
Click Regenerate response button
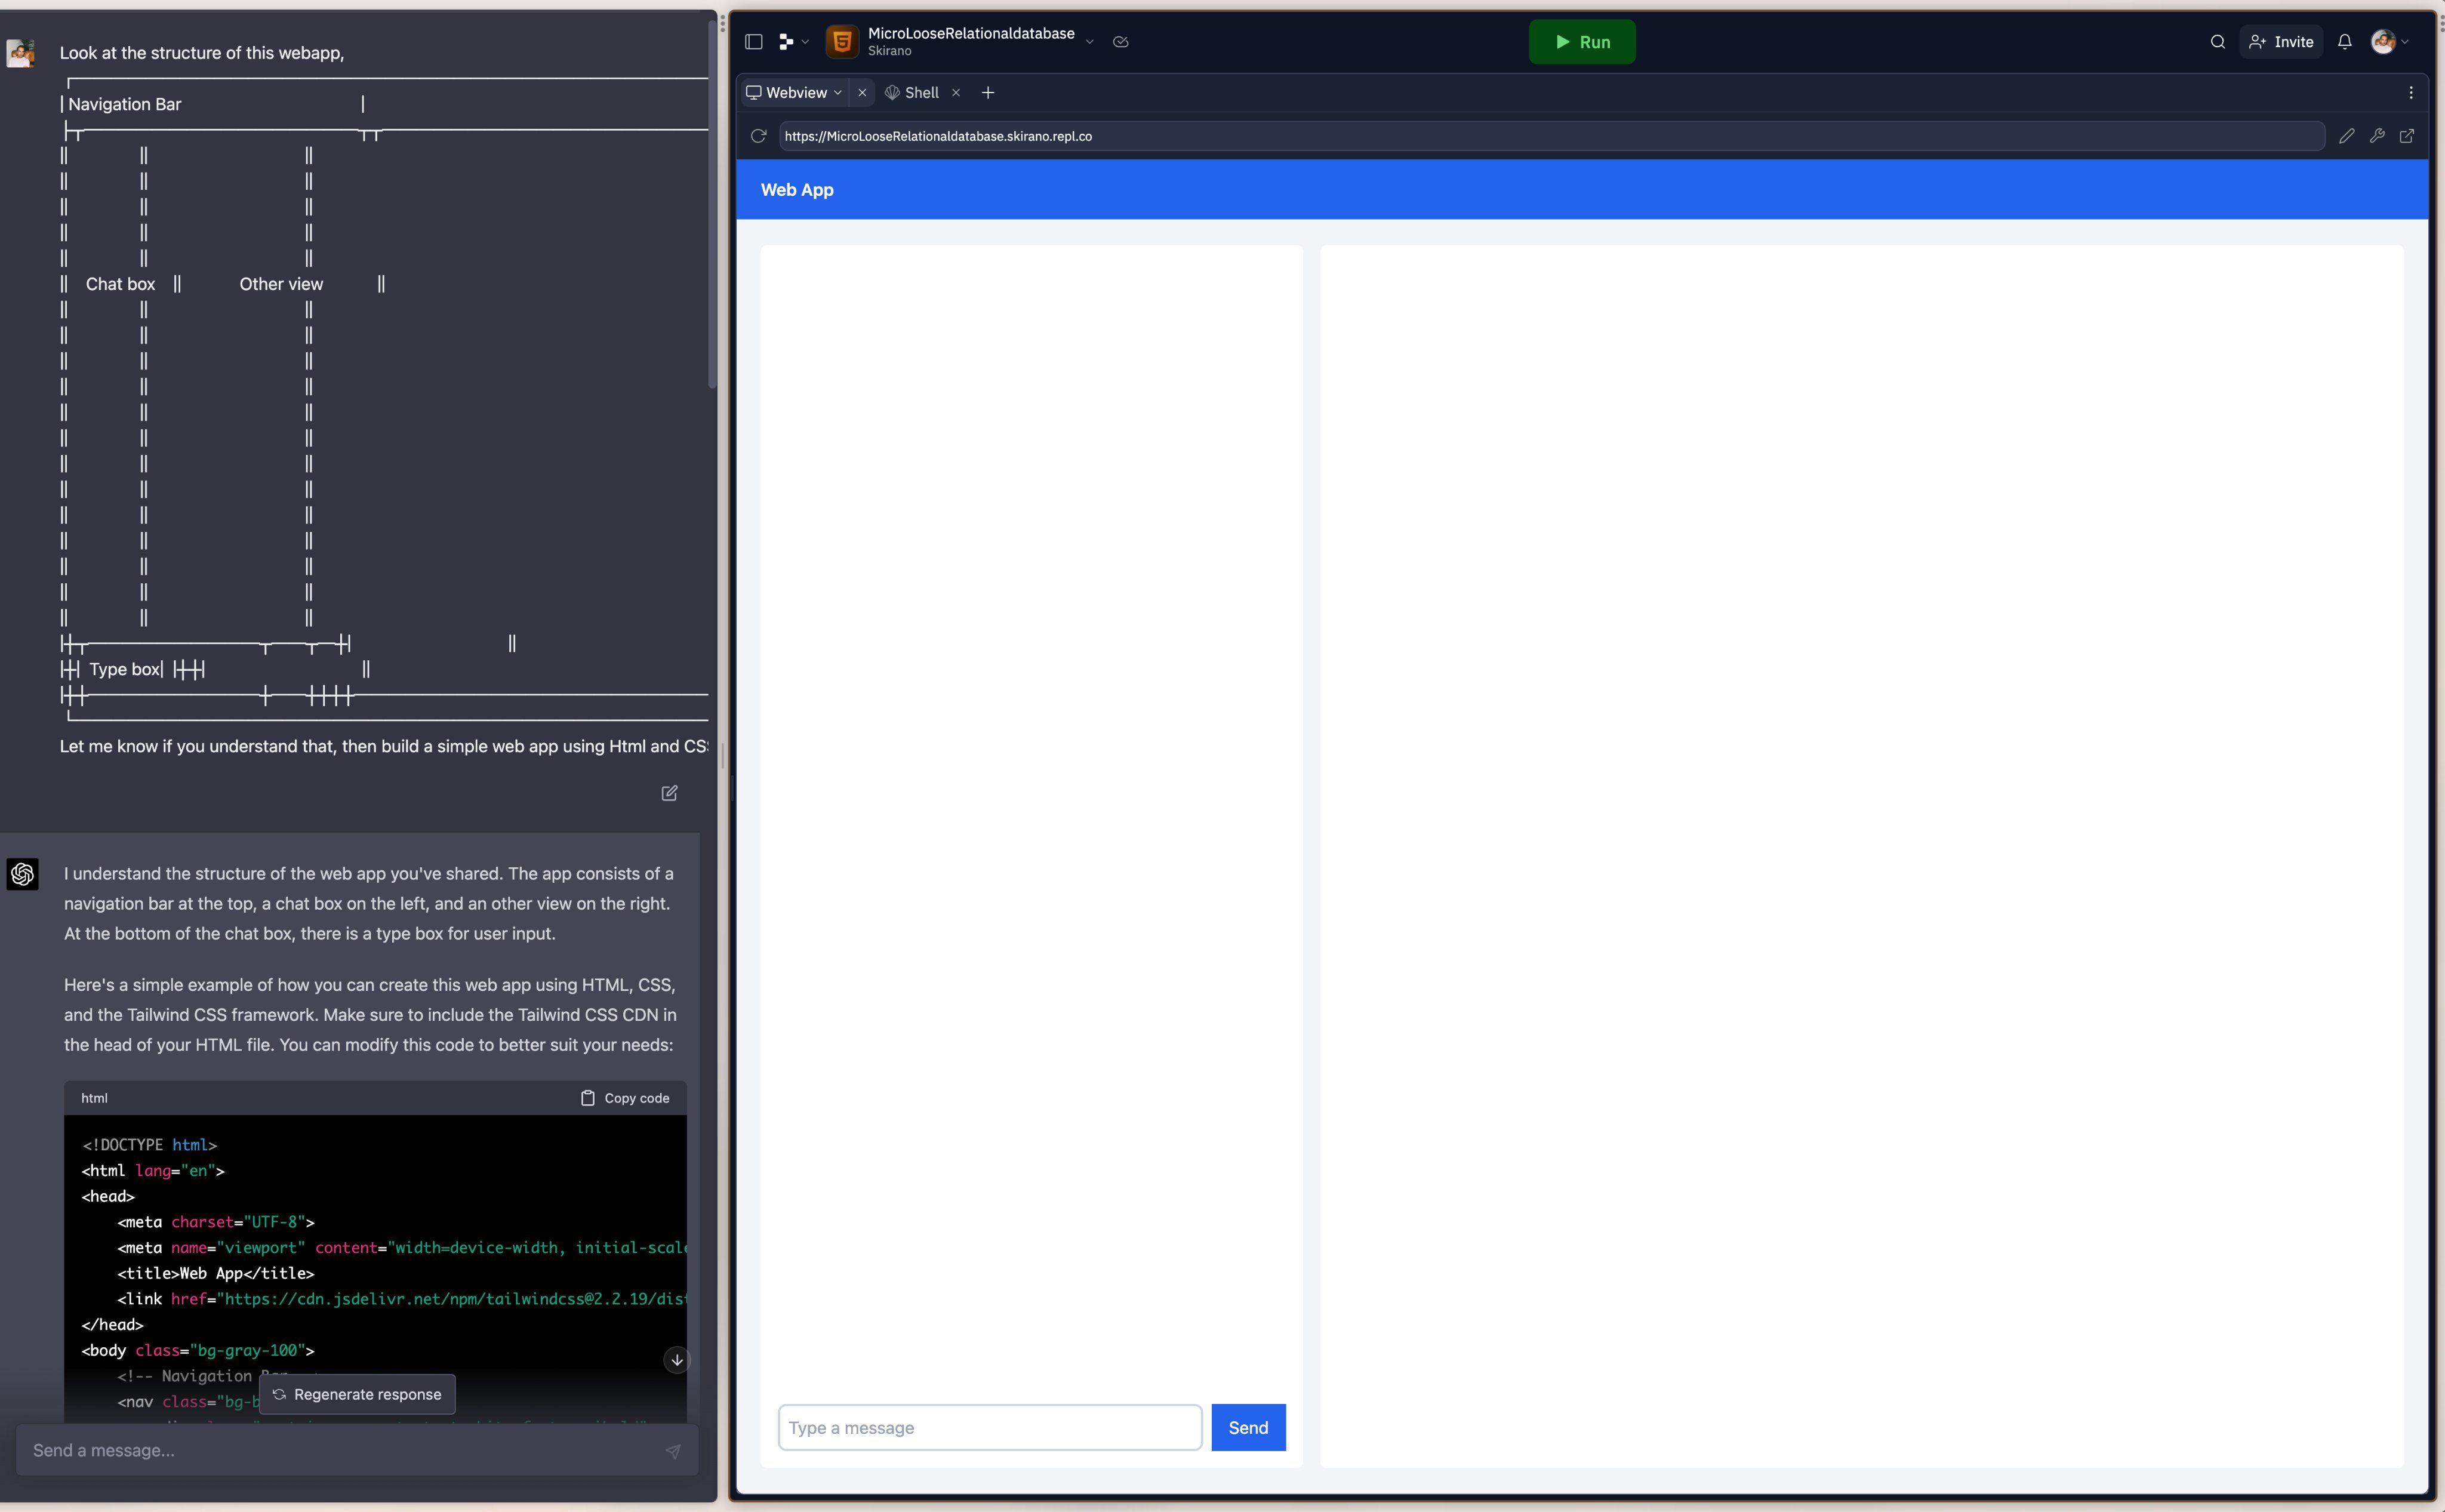pos(357,1394)
